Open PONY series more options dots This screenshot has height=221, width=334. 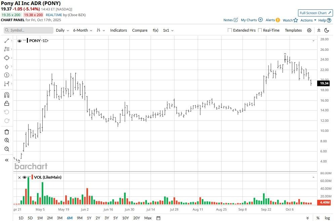(x=24, y=40)
